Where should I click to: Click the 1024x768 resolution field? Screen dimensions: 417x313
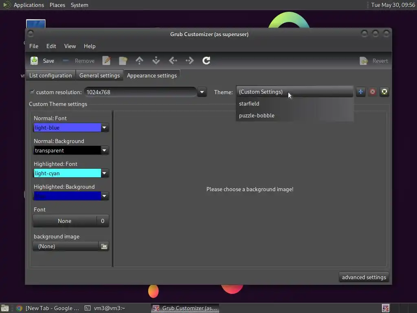[x=140, y=92]
